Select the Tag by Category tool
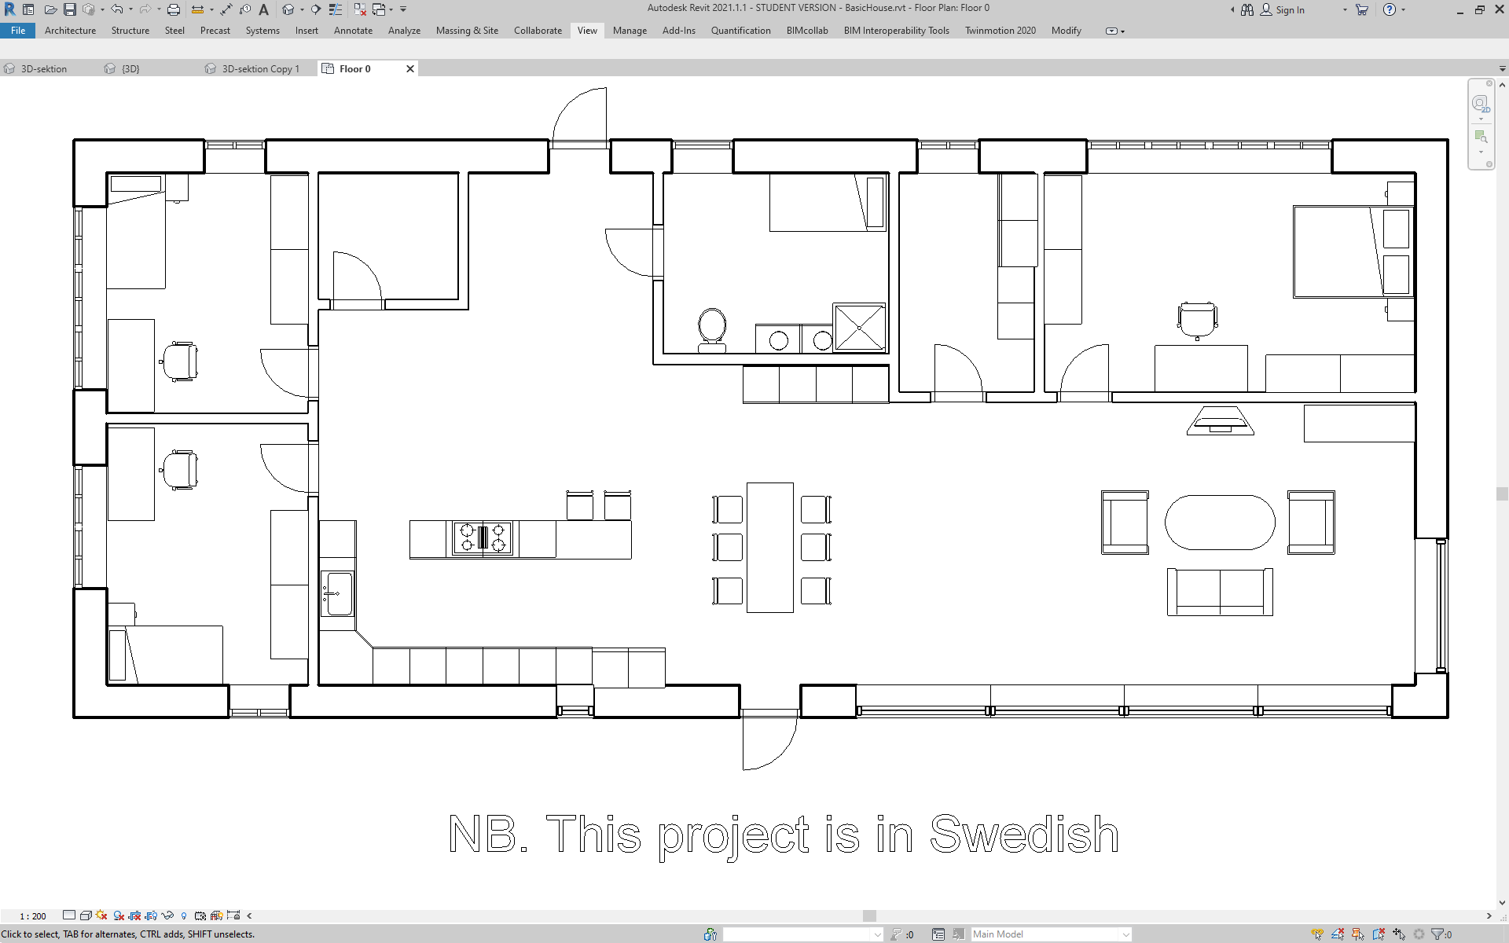This screenshot has width=1509, height=943. point(244,9)
